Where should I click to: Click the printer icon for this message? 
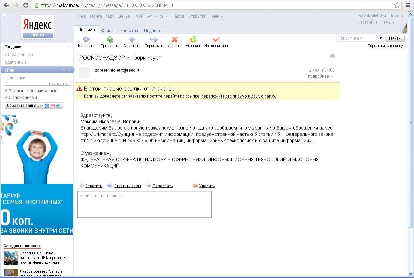332,56
